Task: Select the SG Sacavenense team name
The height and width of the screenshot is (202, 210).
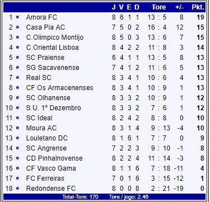Action: point(53,68)
